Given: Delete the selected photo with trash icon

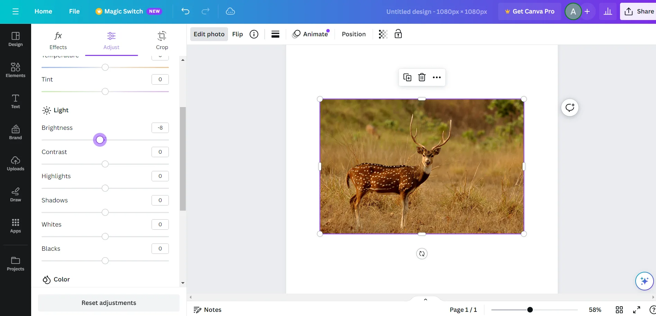Looking at the screenshot, I should pyautogui.click(x=422, y=77).
